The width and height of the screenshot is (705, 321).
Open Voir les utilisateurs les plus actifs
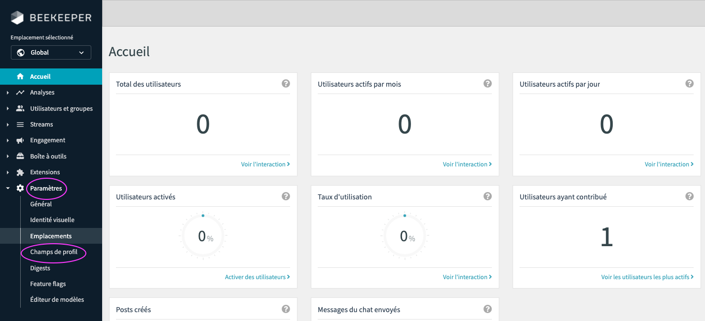[x=647, y=277]
